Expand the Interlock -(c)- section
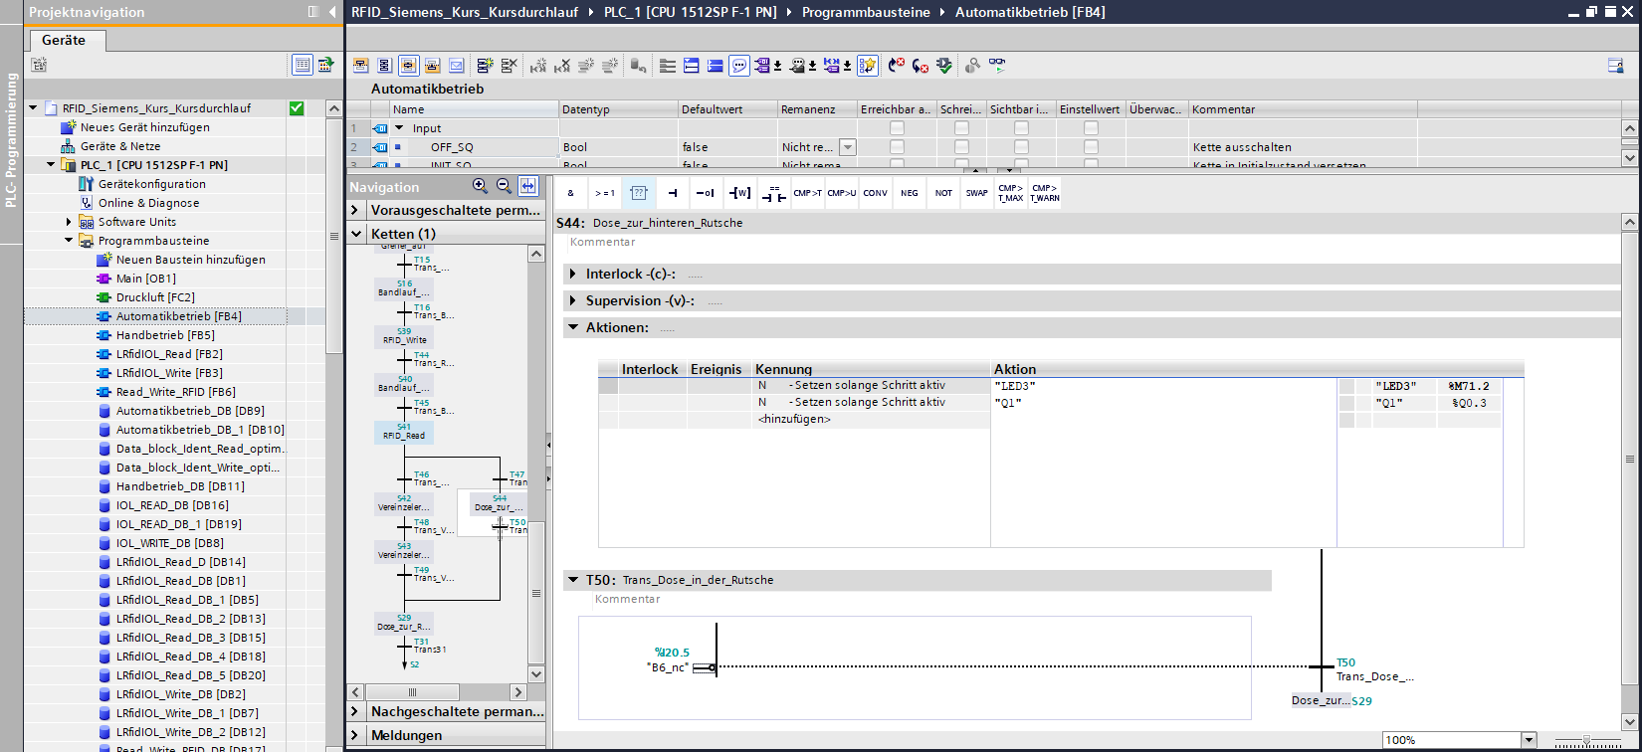Screen dimensions: 1642x752 coord(573,274)
